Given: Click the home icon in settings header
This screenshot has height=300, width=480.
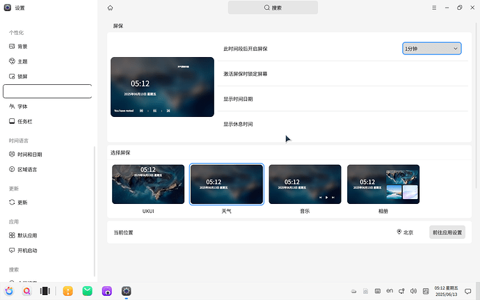Looking at the screenshot, I should [x=111, y=8].
